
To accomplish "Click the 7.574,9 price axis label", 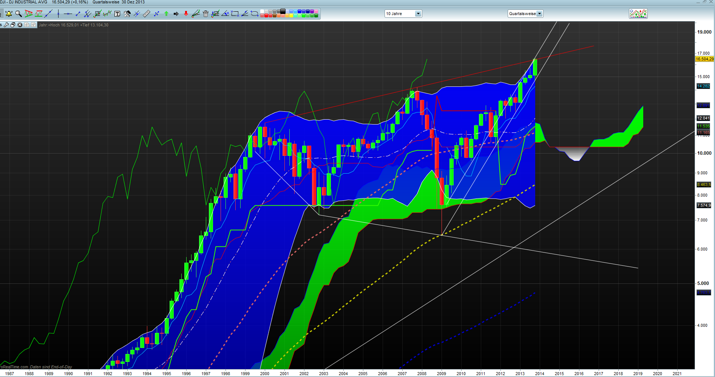I will 704,205.
